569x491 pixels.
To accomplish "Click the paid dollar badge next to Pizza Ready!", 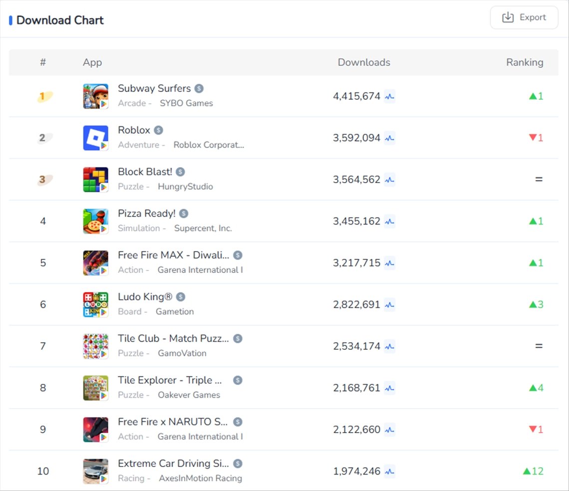I will (184, 214).
